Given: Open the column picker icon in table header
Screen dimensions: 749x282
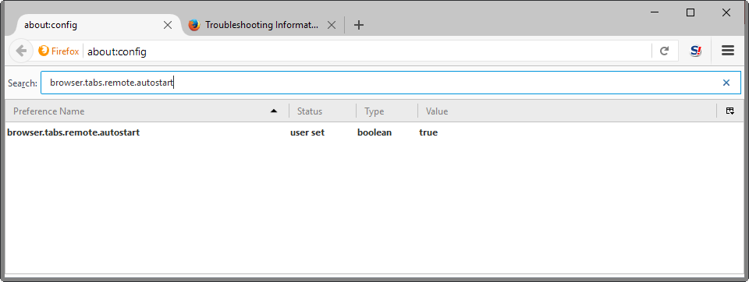Looking at the screenshot, I should [730, 111].
